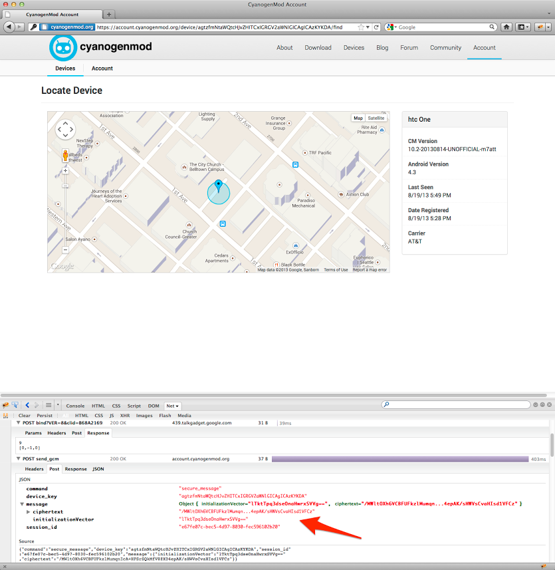Open Firebug command line list icon

click(x=49, y=405)
